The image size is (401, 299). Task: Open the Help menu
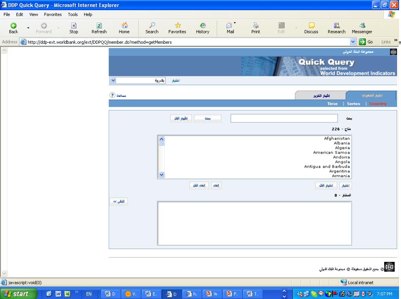pyautogui.click(x=88, y=14)
